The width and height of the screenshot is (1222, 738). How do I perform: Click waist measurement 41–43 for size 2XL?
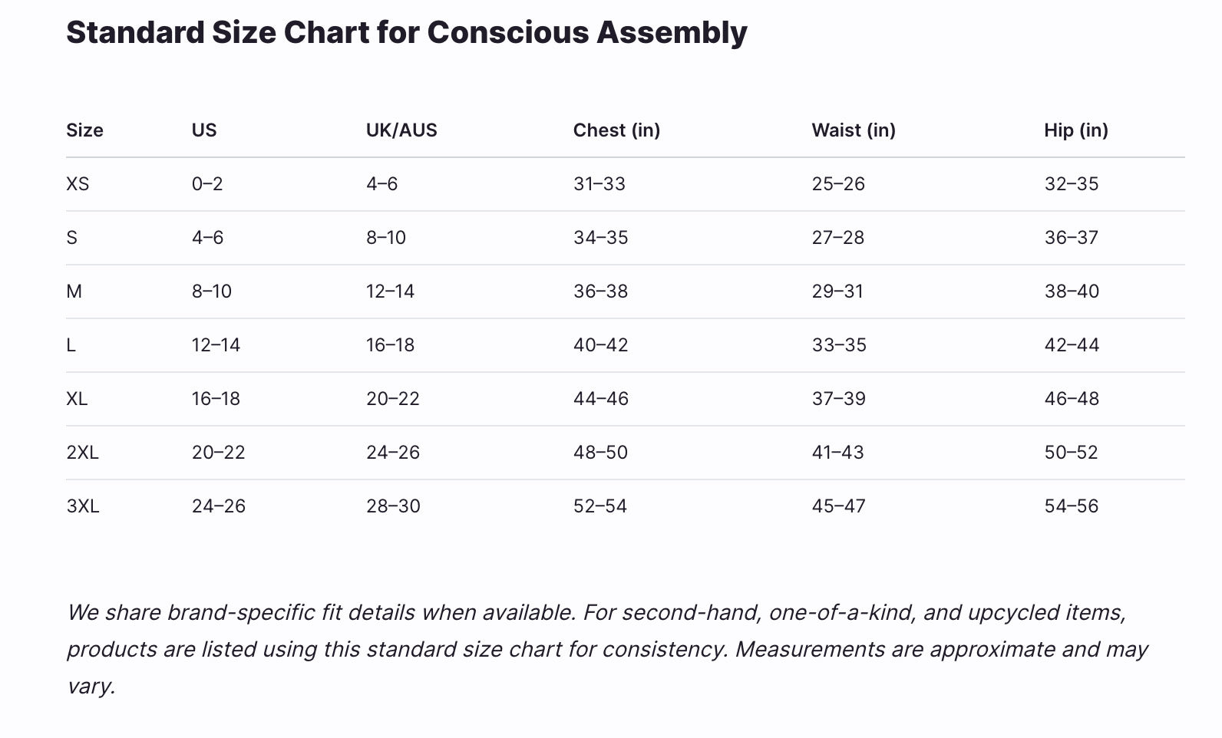pos(837,453)
